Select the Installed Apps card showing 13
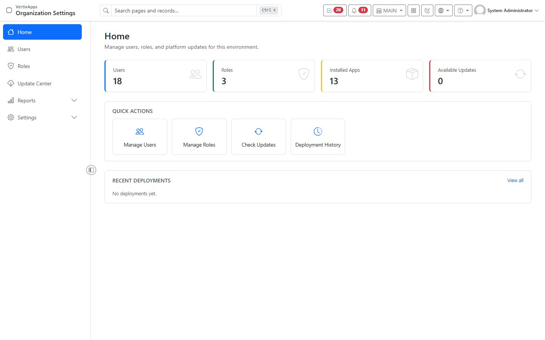The height and width of the screenshot is (340, 545). (372, 76)
